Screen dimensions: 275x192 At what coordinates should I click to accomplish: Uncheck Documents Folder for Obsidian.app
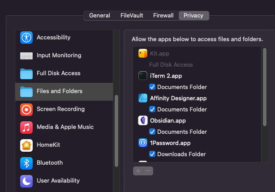[152, 132]
